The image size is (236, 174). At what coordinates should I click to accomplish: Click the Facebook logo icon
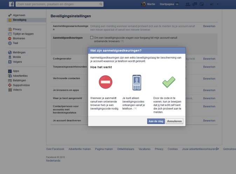[12, 4]
